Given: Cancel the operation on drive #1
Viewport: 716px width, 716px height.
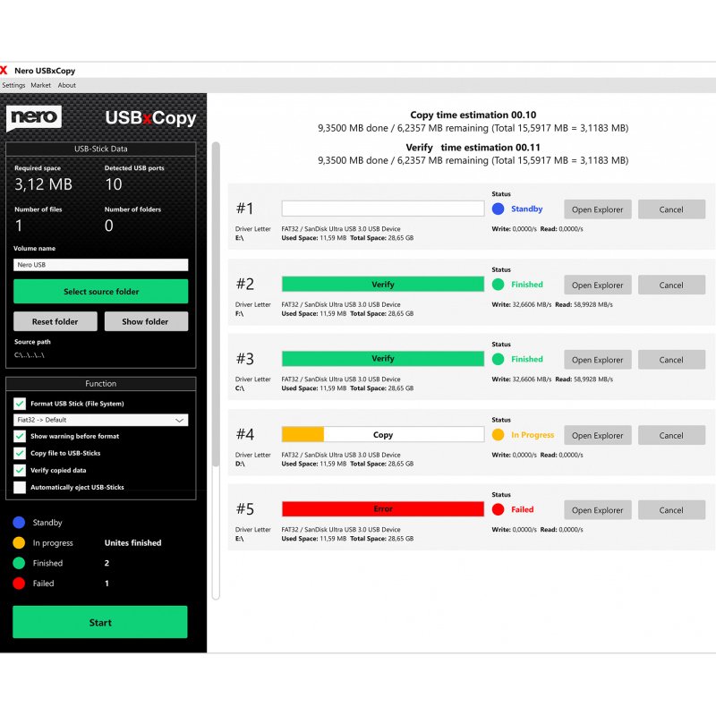Looking at the screenshot, I should pos(671,209).
